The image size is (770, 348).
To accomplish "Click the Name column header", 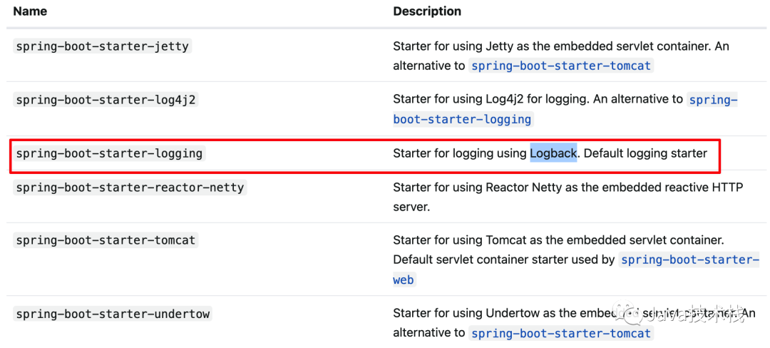I will click(30, 11).
